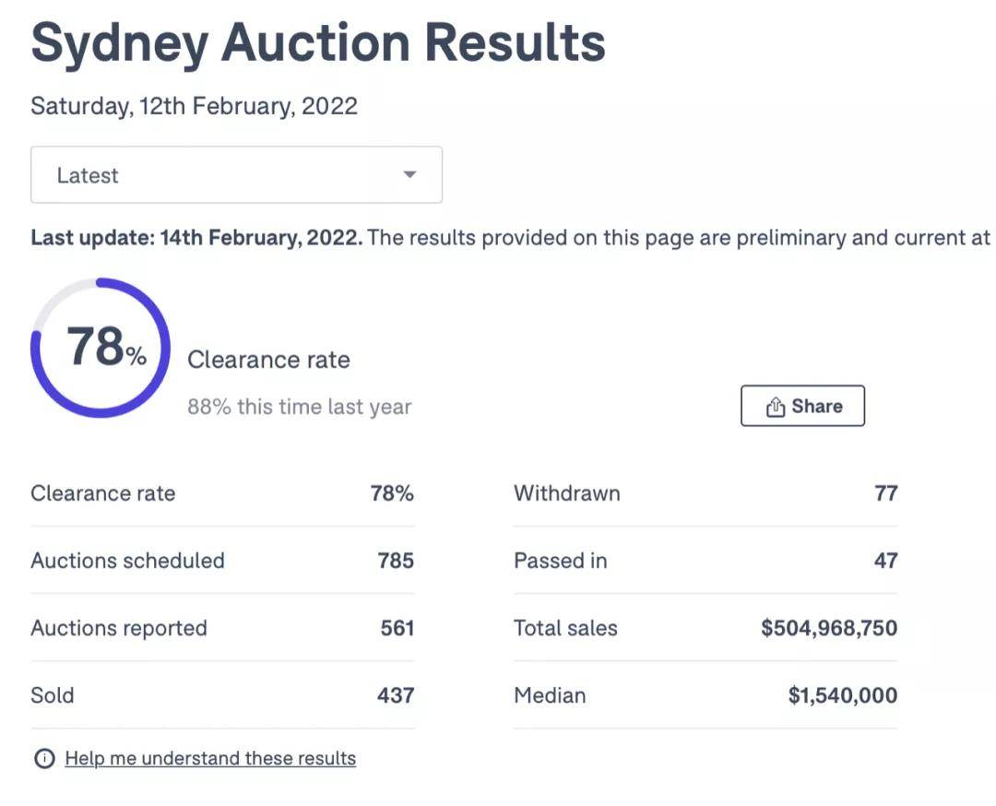Click the Withdrawn row label
The width and height of the screenshot is (996, 806).
(x=566, y=493)
